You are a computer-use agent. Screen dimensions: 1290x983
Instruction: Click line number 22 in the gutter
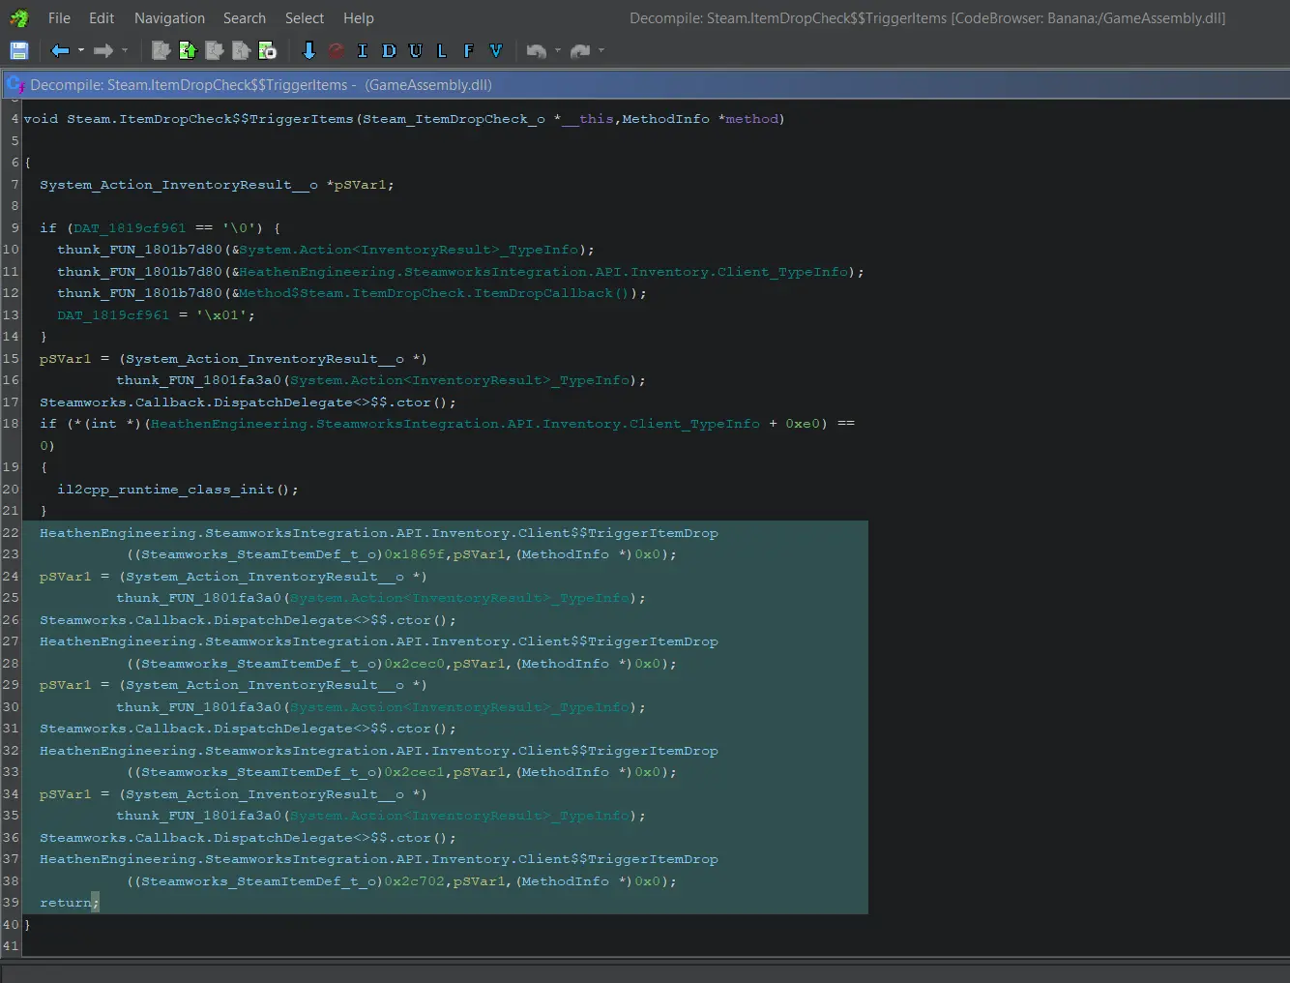pyautogui.click(x=11, y=533)
